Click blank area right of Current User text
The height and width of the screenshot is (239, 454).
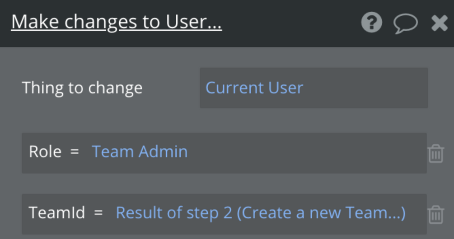pos(366,88)
